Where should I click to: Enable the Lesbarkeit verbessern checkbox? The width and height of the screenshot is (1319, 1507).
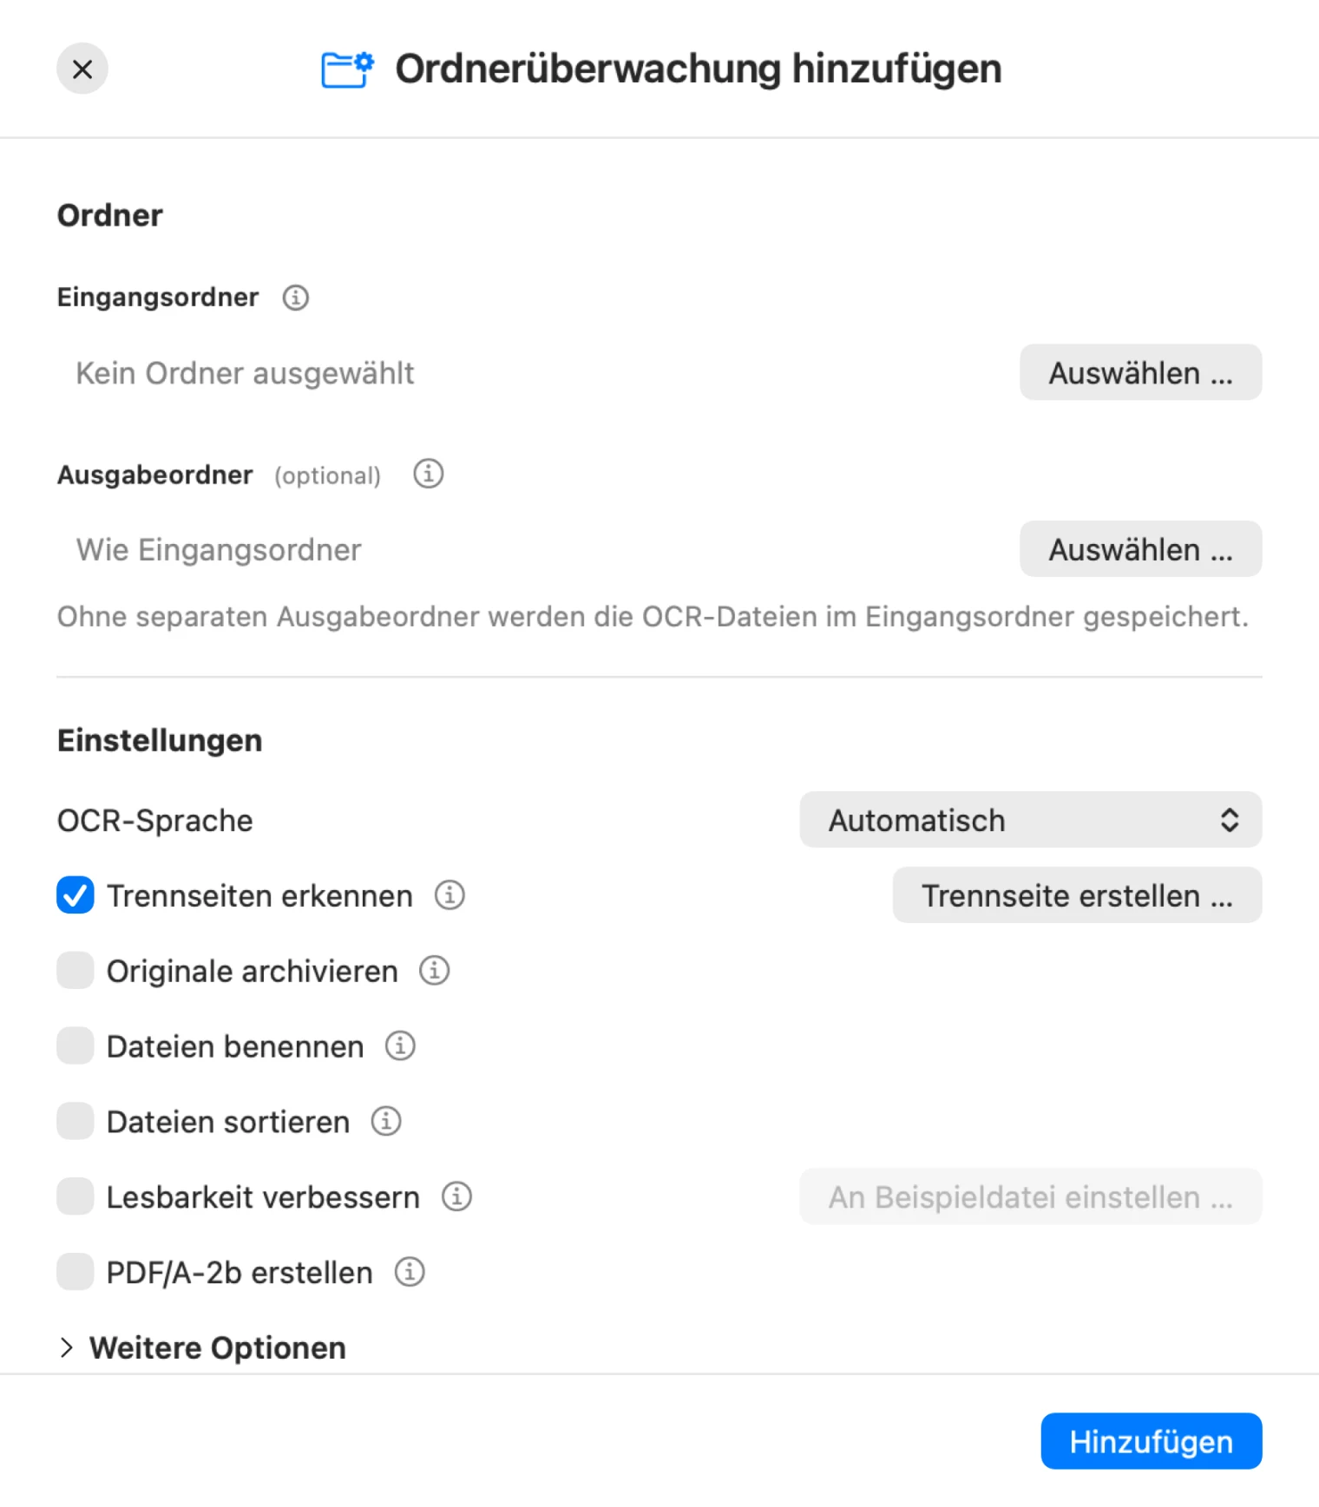click(x=75, y=1196)
